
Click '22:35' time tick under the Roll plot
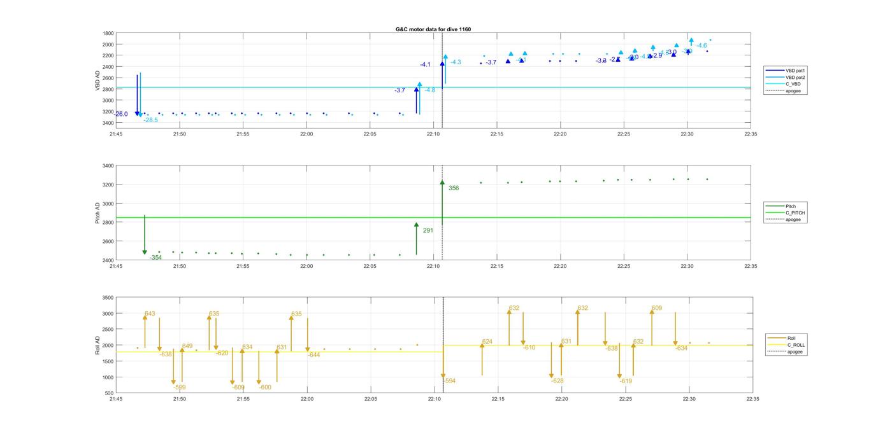tap(752, 399)
